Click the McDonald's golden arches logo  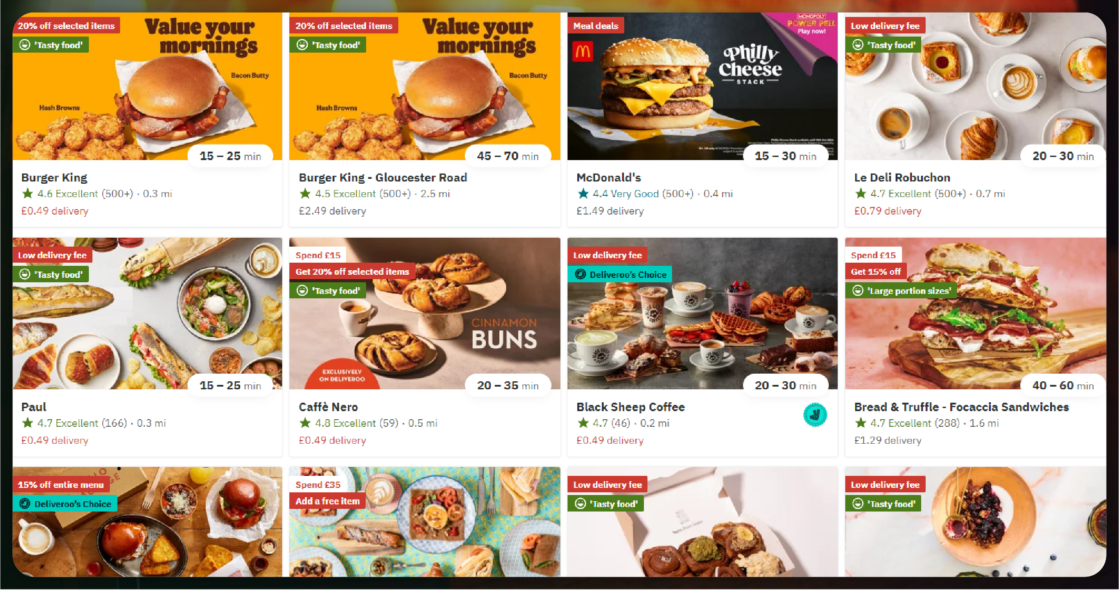point(582,52)
